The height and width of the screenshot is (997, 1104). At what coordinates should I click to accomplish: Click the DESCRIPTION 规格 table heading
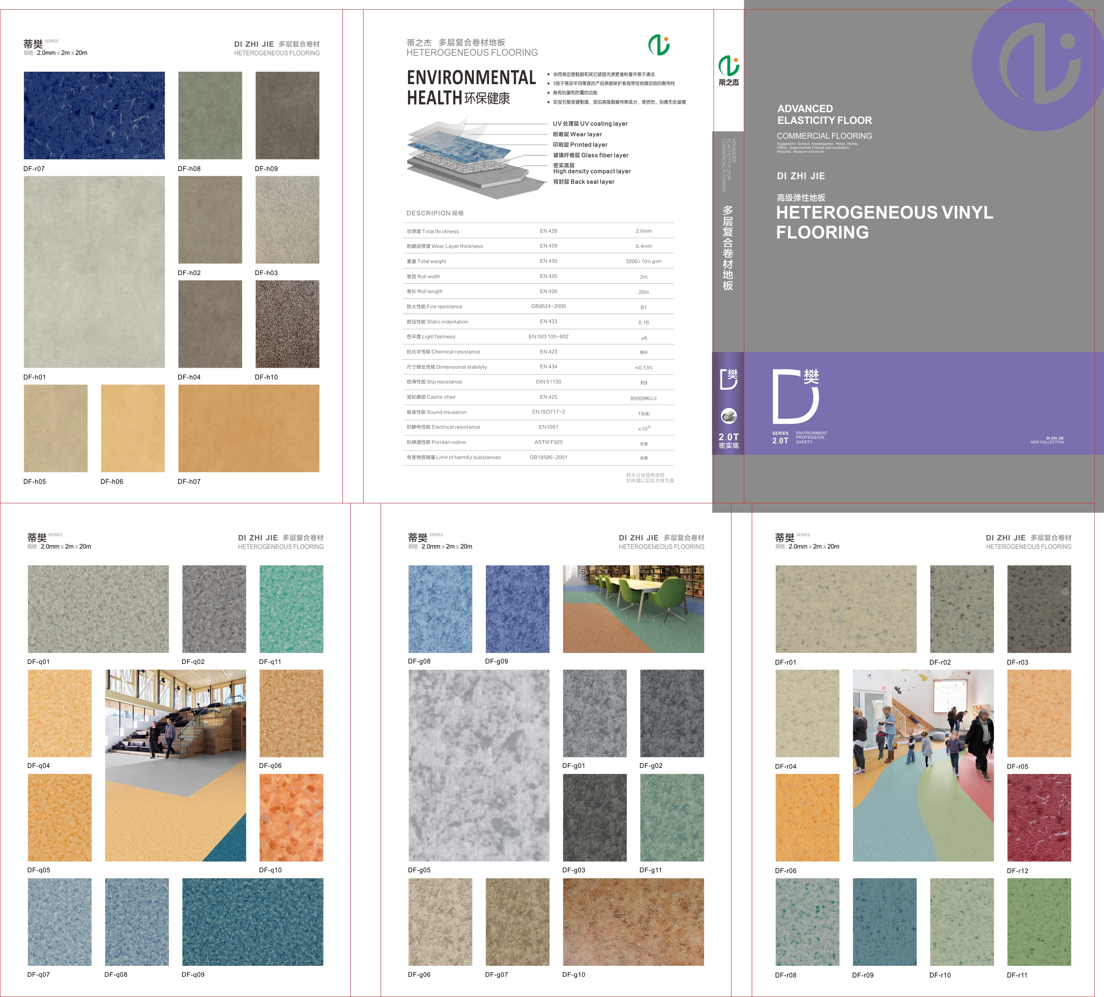pos(435,213)
